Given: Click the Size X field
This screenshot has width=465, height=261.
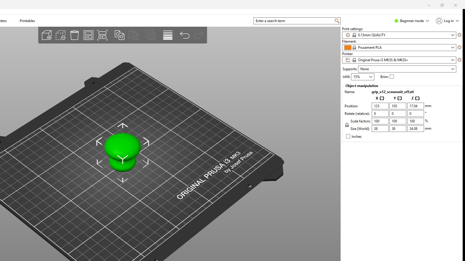Looking at the screenshot, I should [380, 129].
